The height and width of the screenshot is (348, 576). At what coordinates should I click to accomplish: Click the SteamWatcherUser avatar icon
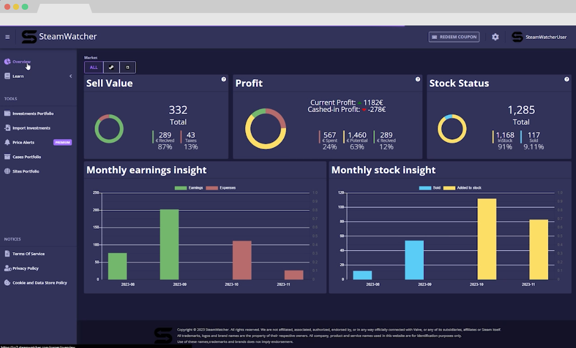(517, 37)
